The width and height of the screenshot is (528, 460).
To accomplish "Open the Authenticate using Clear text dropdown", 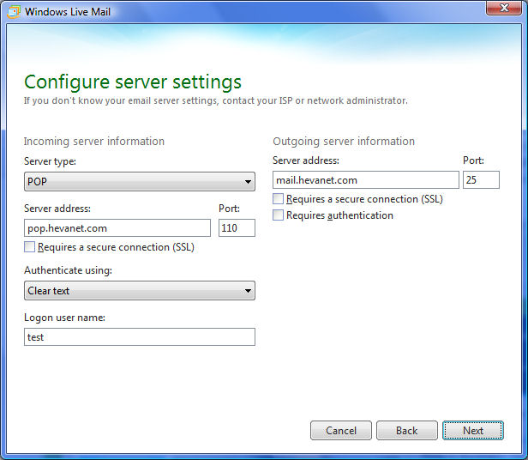I will [x=140, y=291].
